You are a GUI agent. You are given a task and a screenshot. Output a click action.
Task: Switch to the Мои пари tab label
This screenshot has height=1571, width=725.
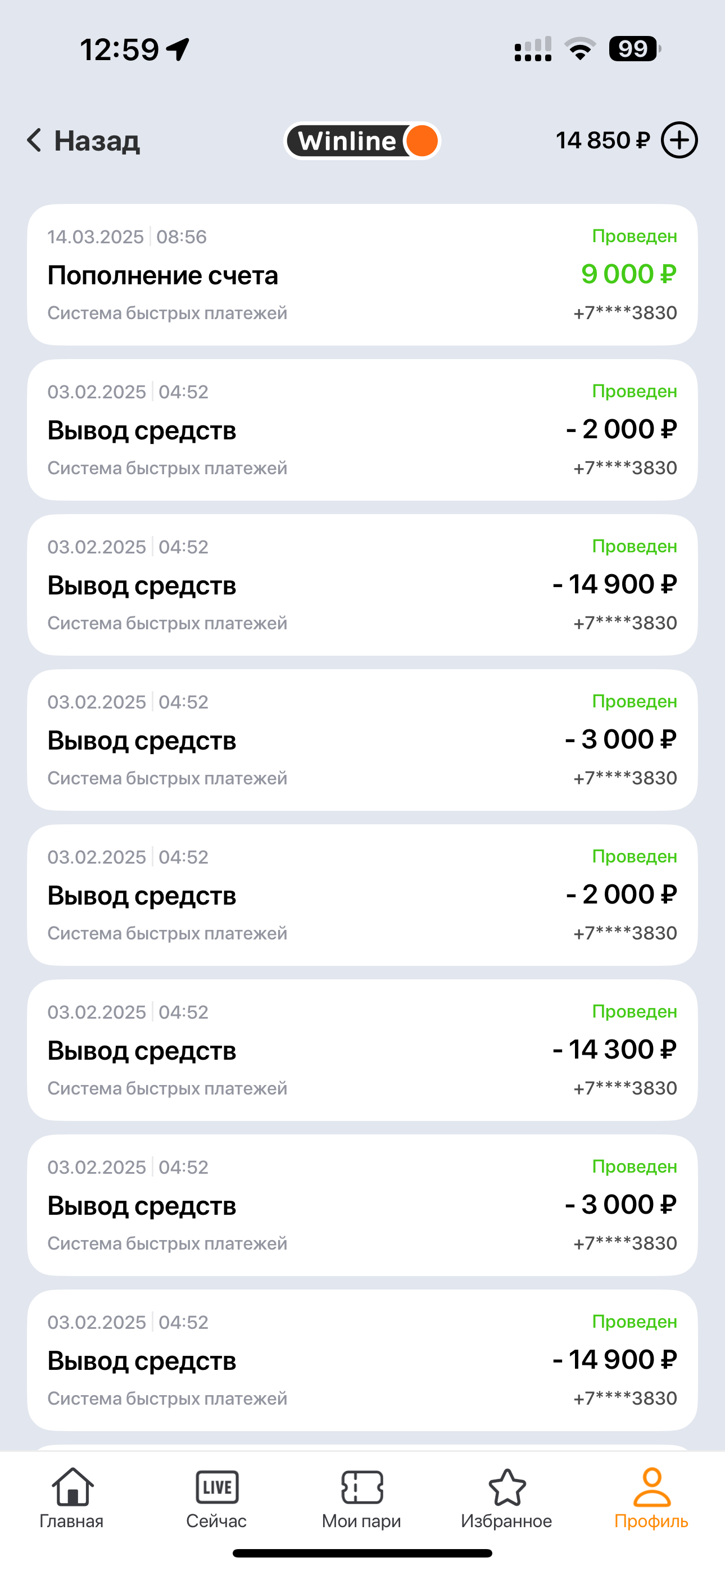[362, 1521]
